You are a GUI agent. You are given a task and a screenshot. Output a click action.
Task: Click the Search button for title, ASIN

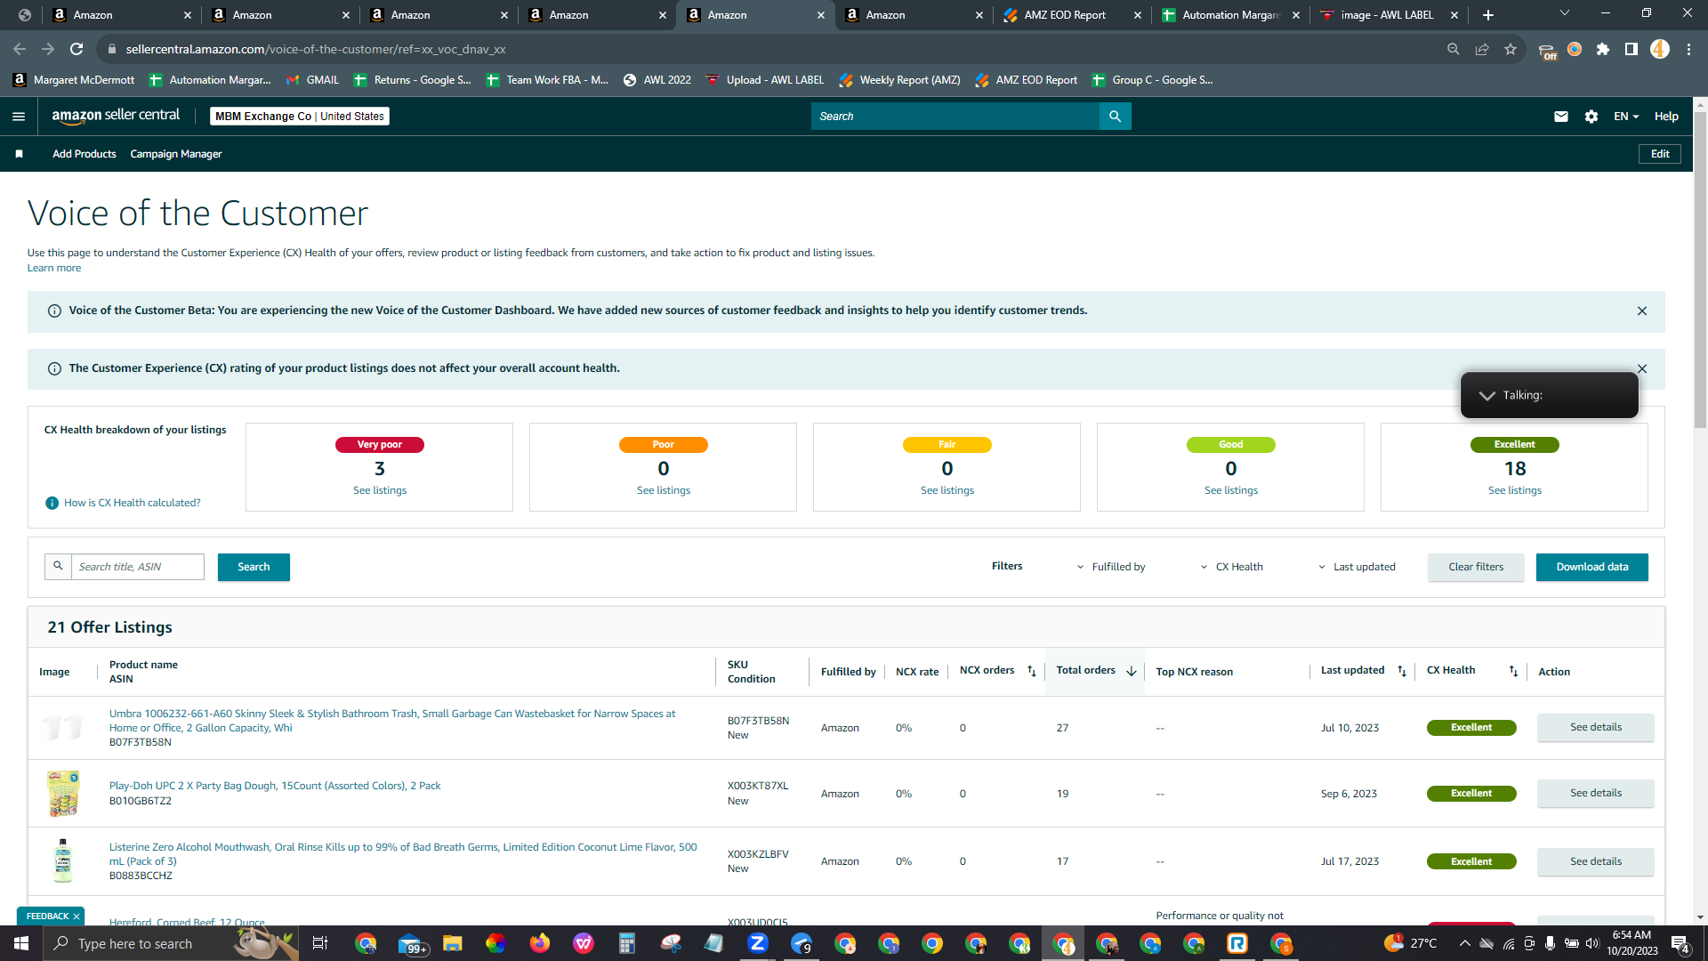[254, 567]
